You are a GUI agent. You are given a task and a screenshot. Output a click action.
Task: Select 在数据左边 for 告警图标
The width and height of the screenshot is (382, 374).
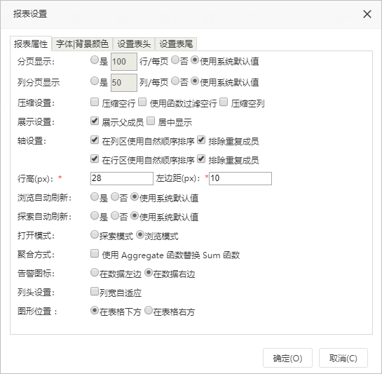pos(95,273)
